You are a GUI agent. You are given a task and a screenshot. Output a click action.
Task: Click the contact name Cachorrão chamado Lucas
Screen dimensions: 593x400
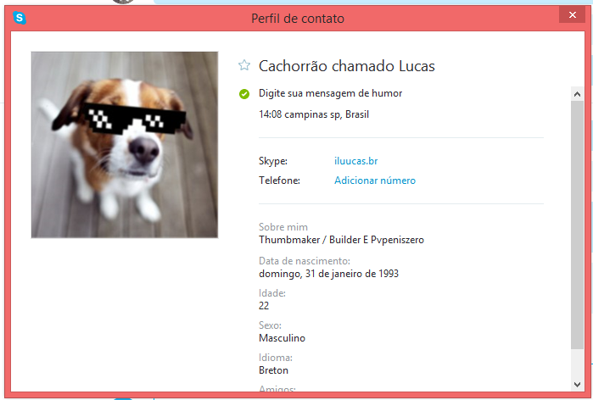coord(347,66)
